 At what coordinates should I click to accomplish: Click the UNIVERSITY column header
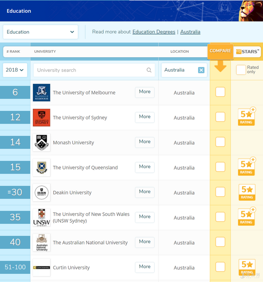click(45, 52)
